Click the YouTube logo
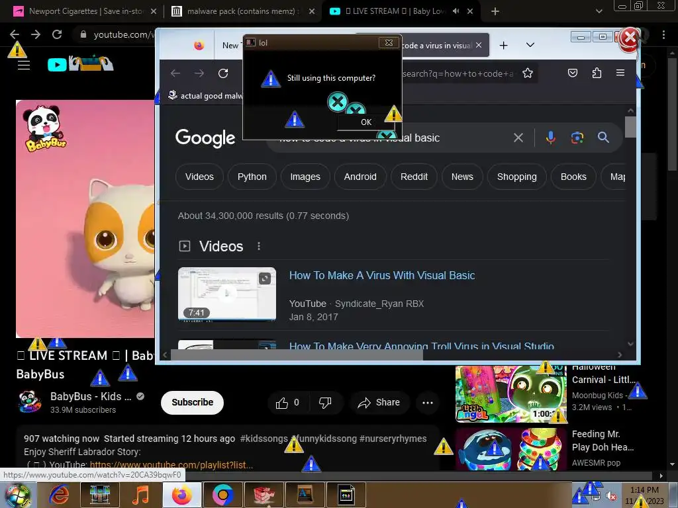This screenshot has width=678, height=508. pyautogui.click(x=80, y=64)
